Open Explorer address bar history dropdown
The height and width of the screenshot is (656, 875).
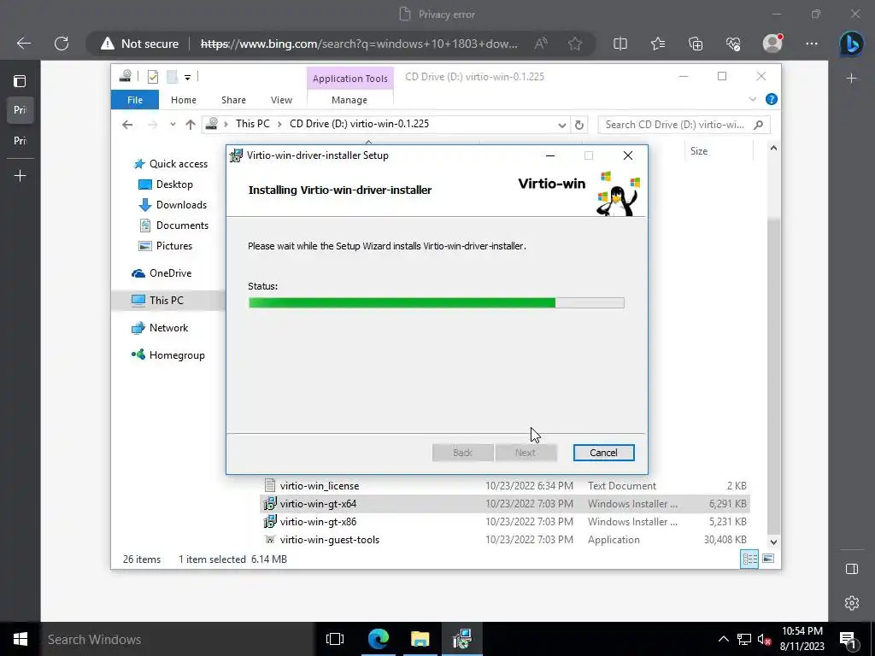tap(562, 125)
